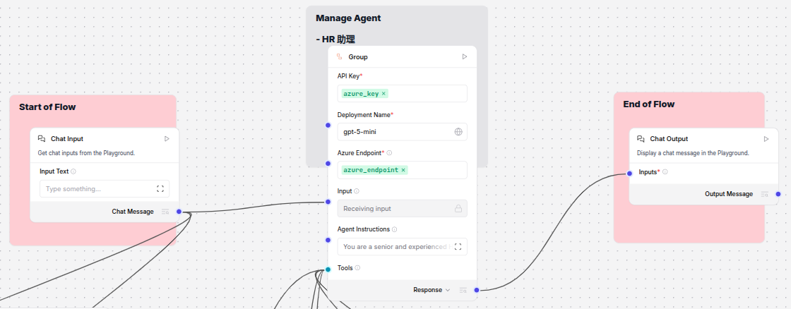Screen dimensions: 791x309
Task: Click the Deployment Name input handle
Action: (x=328, y=125)
